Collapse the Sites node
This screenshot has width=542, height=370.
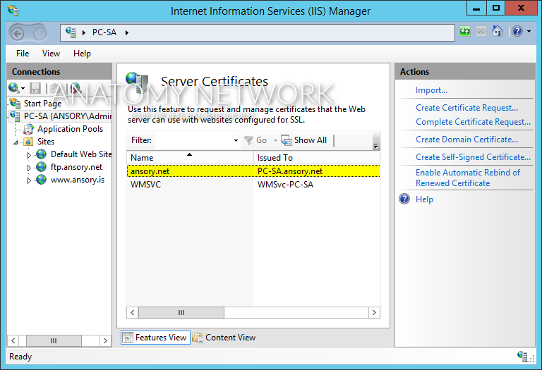click(16, 142)
